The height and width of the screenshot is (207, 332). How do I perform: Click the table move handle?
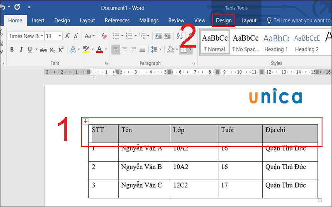(85, 121)
